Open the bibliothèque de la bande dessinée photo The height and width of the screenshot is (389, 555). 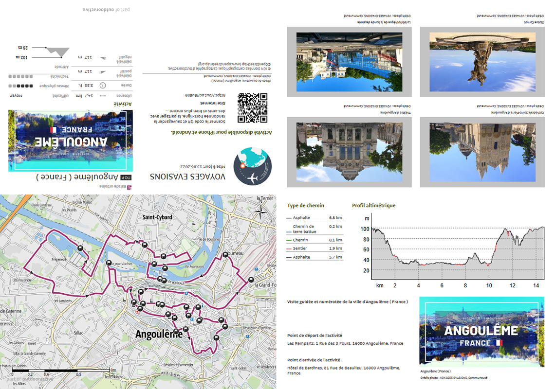pyautogui.click(x=350, y=62)
